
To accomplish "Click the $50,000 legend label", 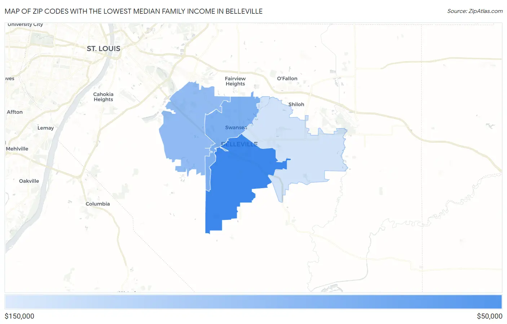I will (x=489, y=316).
